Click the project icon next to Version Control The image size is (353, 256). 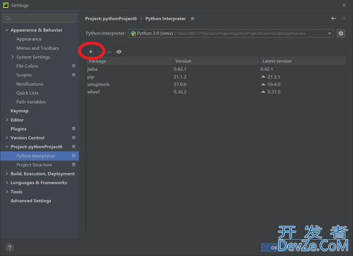tap(73, 138)
